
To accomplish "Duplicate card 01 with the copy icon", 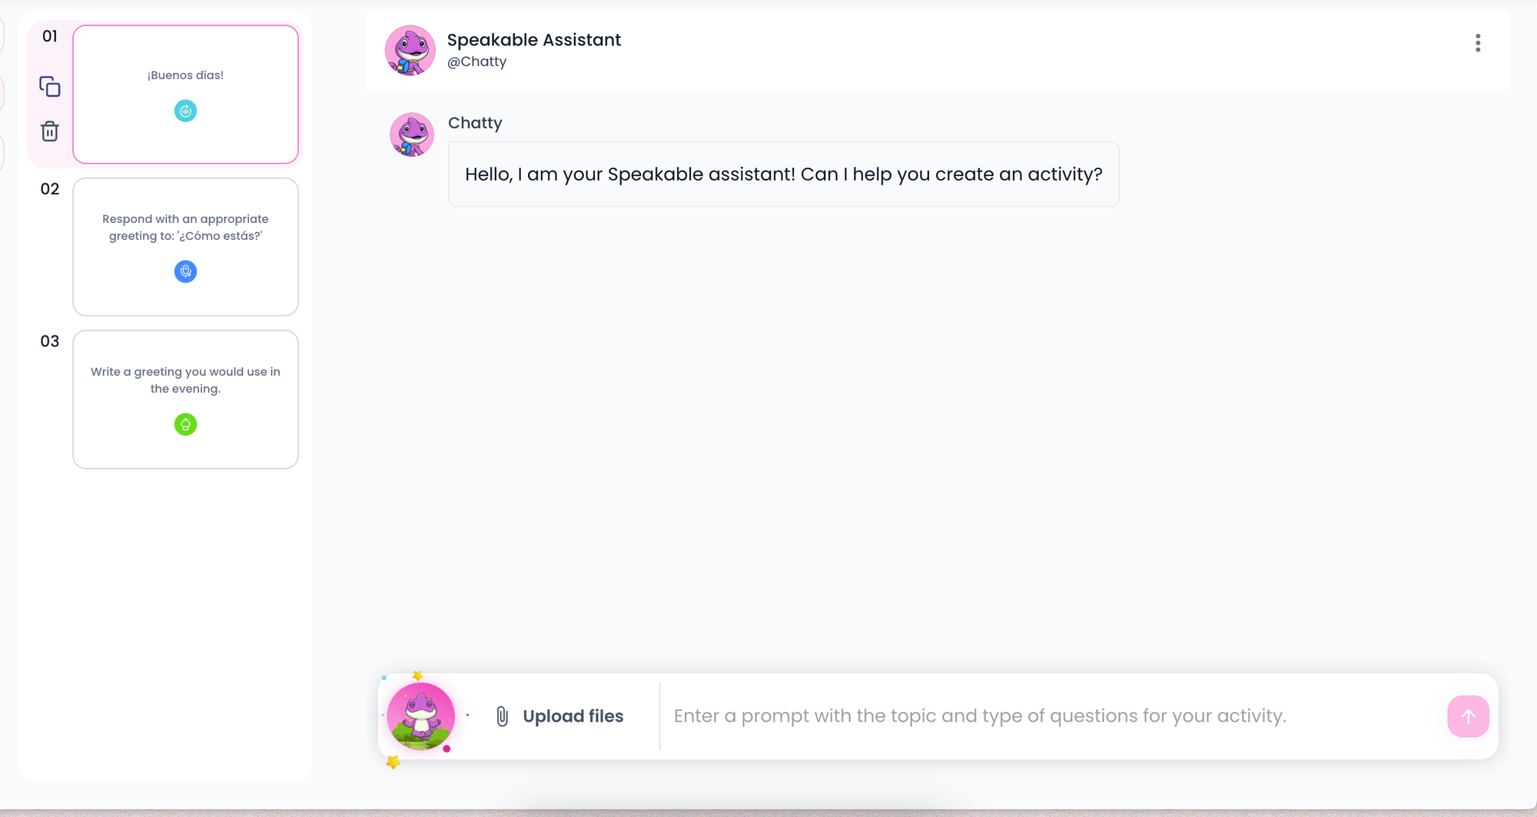I will pos(50,87).
